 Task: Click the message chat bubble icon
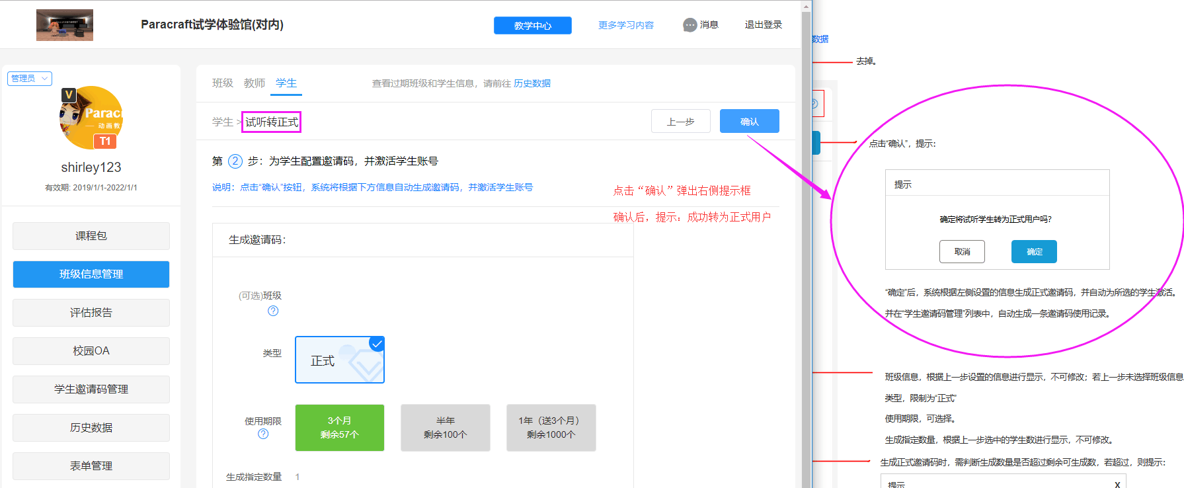690,25
